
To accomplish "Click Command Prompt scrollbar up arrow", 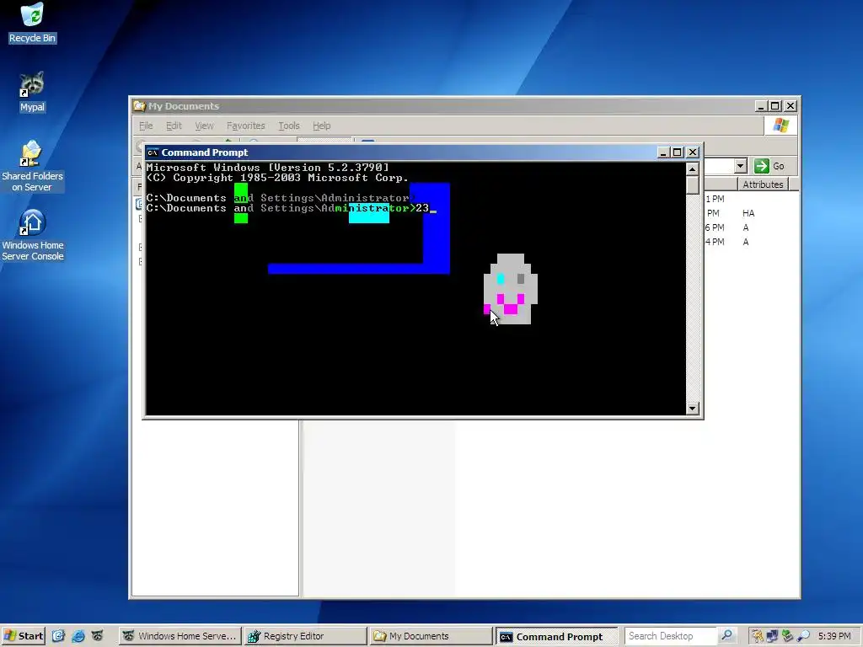I will pyautogui.click(x=693, y=168).
